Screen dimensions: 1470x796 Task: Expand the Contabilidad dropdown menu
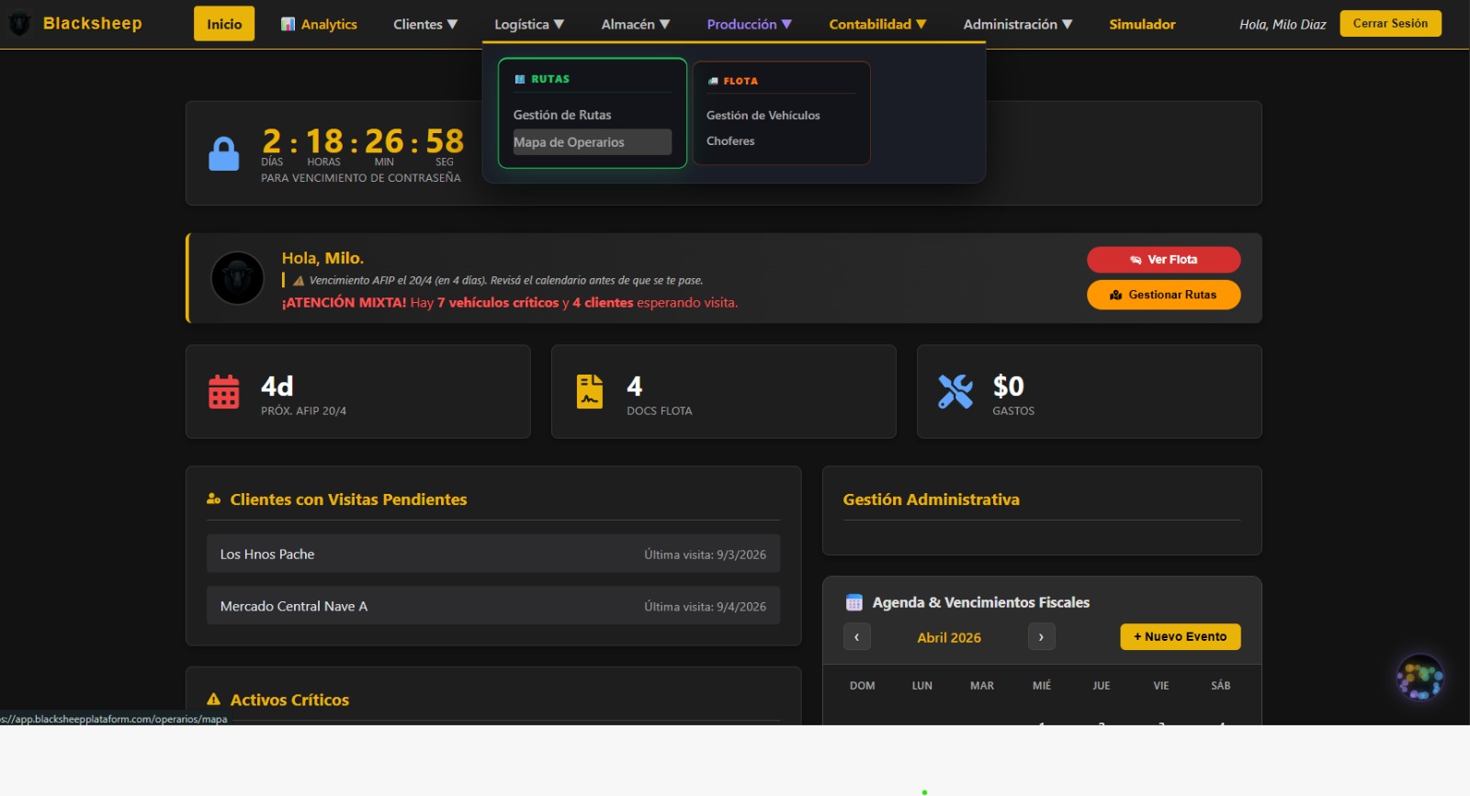point(877,25)
